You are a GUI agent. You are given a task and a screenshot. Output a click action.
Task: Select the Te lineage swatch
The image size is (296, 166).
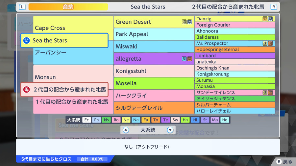pos(165,120)
